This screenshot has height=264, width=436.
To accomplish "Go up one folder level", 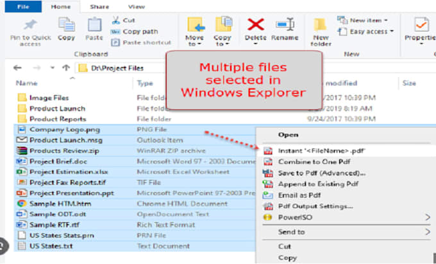I will [66, 67].
